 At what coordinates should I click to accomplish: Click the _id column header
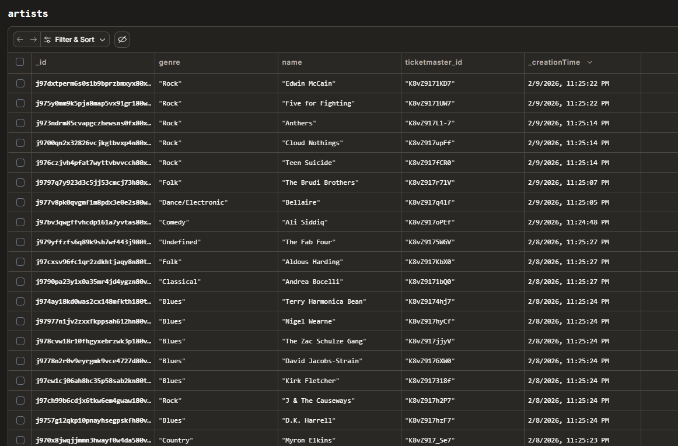[93, 62]
